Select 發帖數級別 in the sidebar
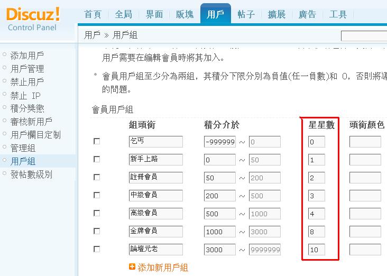This screenshot has width=387, height=276. pos(31,174)
